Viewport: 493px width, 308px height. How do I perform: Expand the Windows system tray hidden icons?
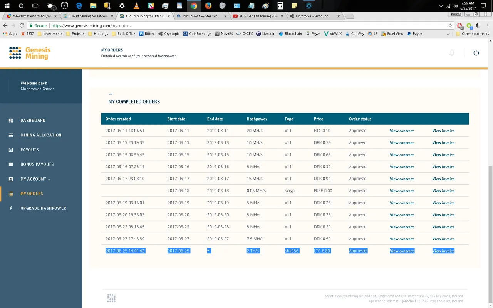[x=441, y=6]
